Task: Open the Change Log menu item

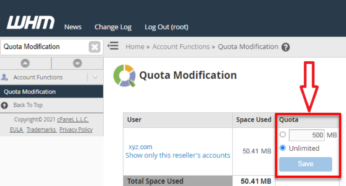Action: [113, 27]
